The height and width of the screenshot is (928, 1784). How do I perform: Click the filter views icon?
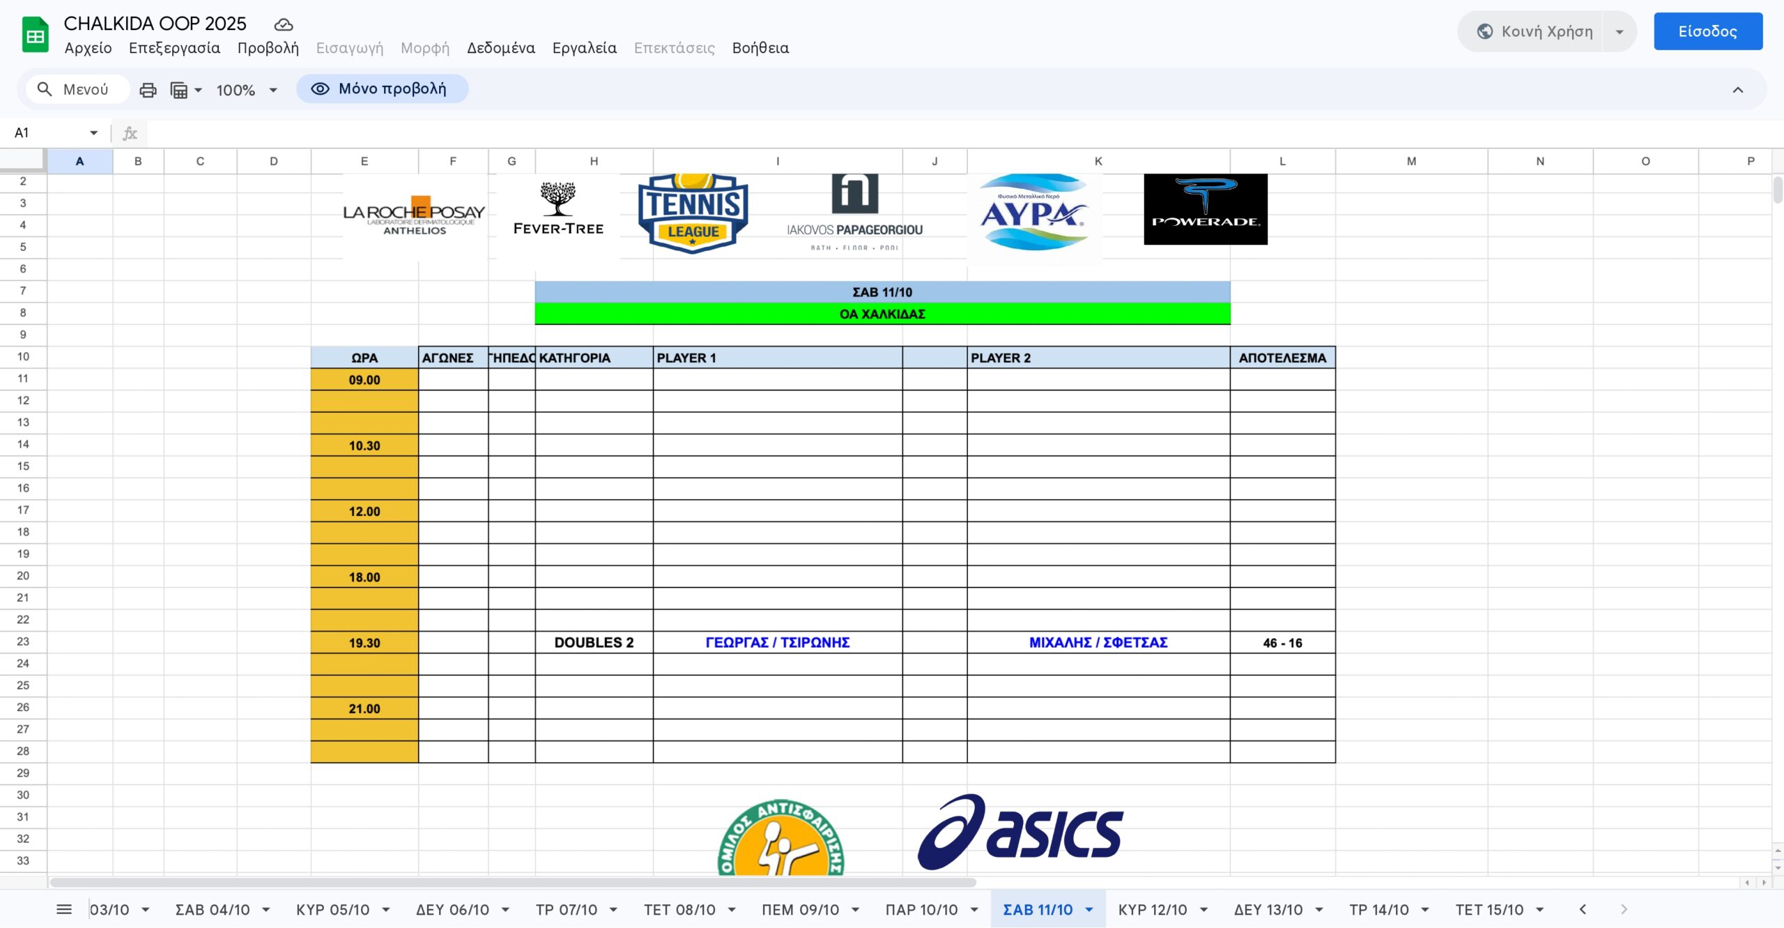point(179,90)
